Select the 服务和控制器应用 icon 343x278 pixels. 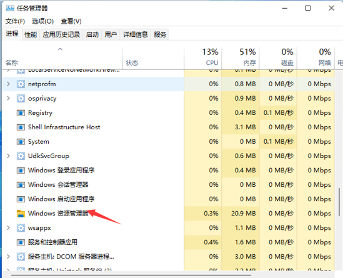(21, 242)
